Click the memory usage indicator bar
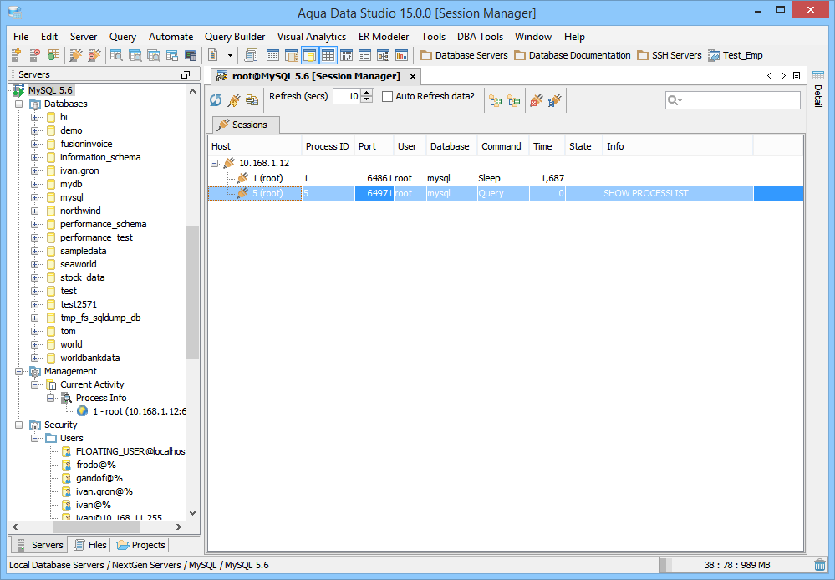 (x=736, y=565)
